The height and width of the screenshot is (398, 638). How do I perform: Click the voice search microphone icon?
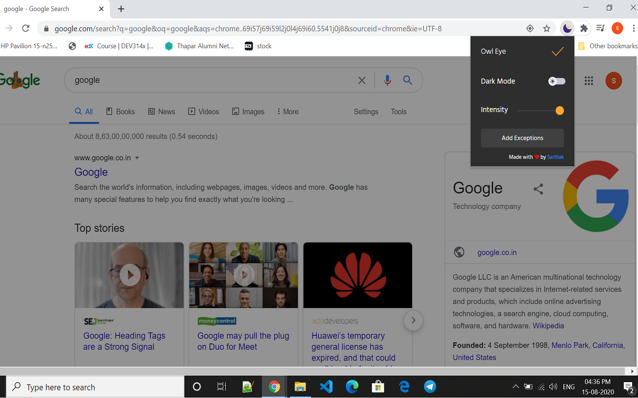pos(387,80)
